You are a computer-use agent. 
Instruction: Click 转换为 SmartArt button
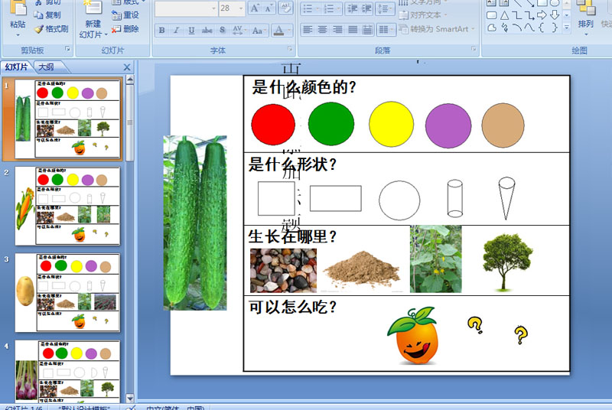[436, 29]
